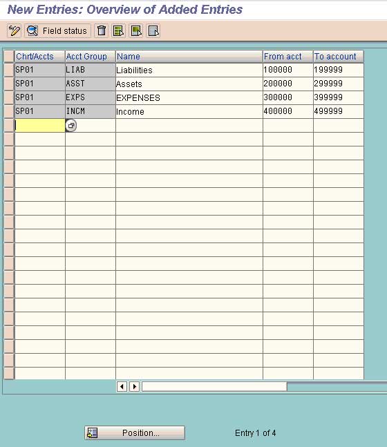Click the ASST account group cell
The width and height of the screenshot is (387, 447).
(91, 84)
